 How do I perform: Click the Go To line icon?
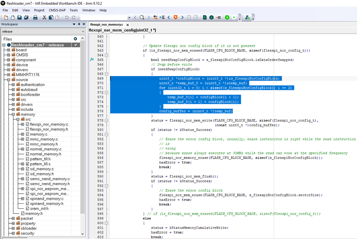(162, 17)
